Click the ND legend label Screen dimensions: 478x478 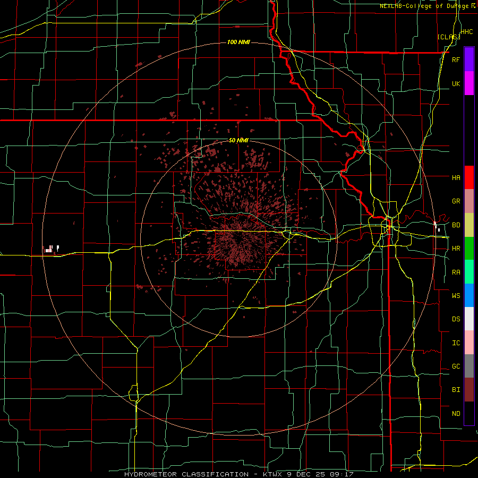click(456, 414)
